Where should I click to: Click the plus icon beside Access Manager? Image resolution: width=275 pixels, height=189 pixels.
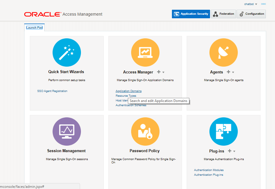pos(159,72)
